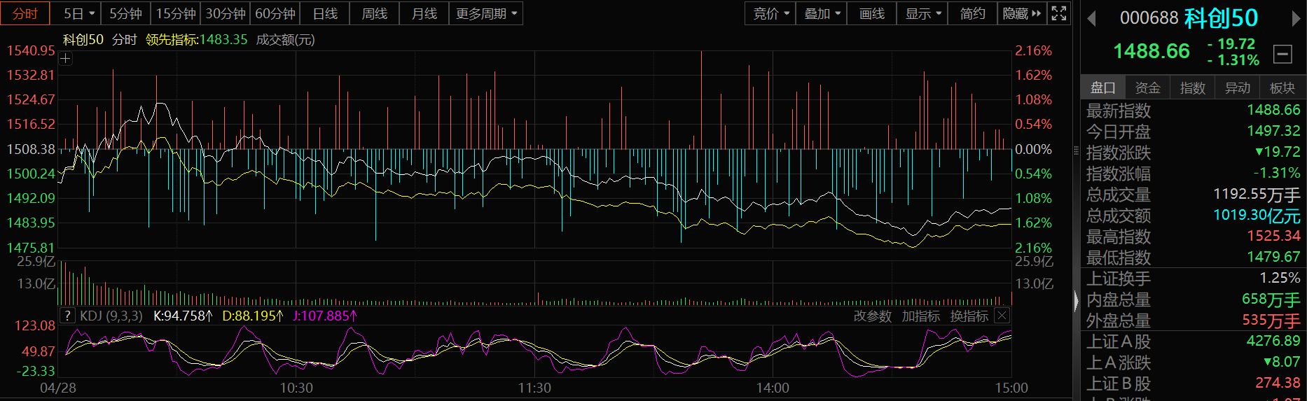Click 换指标 to change indicator

(969, 316)
